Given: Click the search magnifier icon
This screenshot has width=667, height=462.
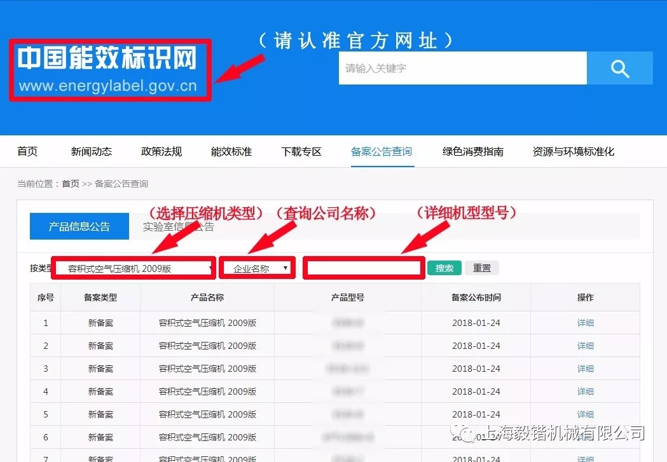Looking at the screenshot, I should [x=619, y=68].
